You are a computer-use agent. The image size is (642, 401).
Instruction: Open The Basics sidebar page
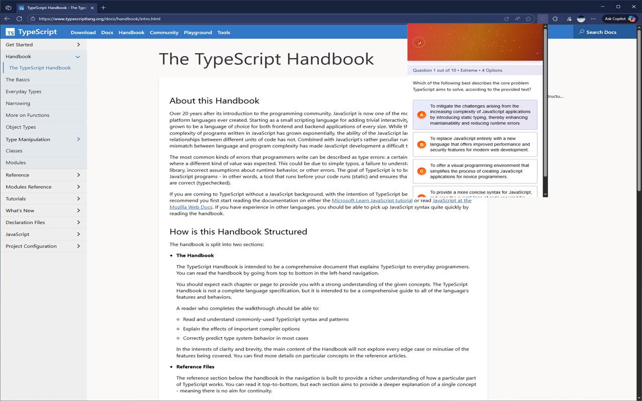[x=18, y=80]
